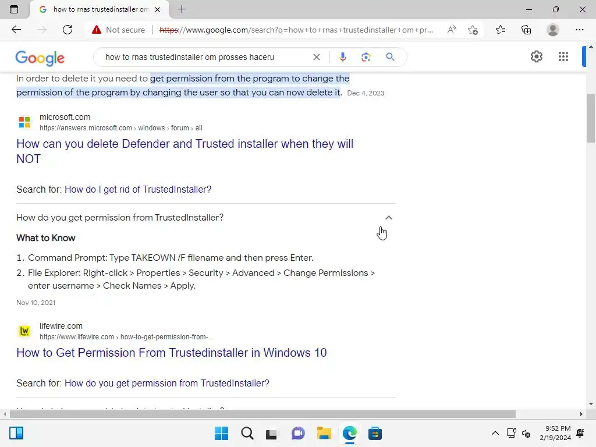Go back to previous page

16,30
